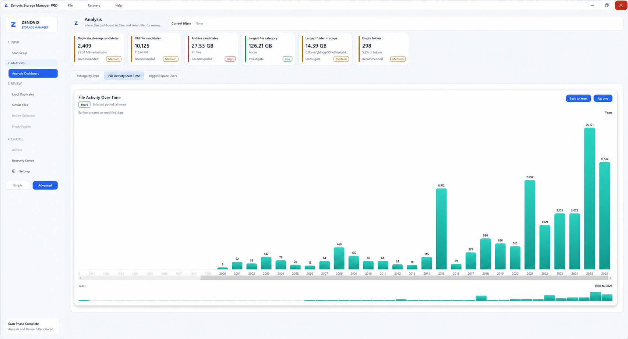Click the Current filters None value
Viewport: 628px width, 339px height.
pos(199,24)
